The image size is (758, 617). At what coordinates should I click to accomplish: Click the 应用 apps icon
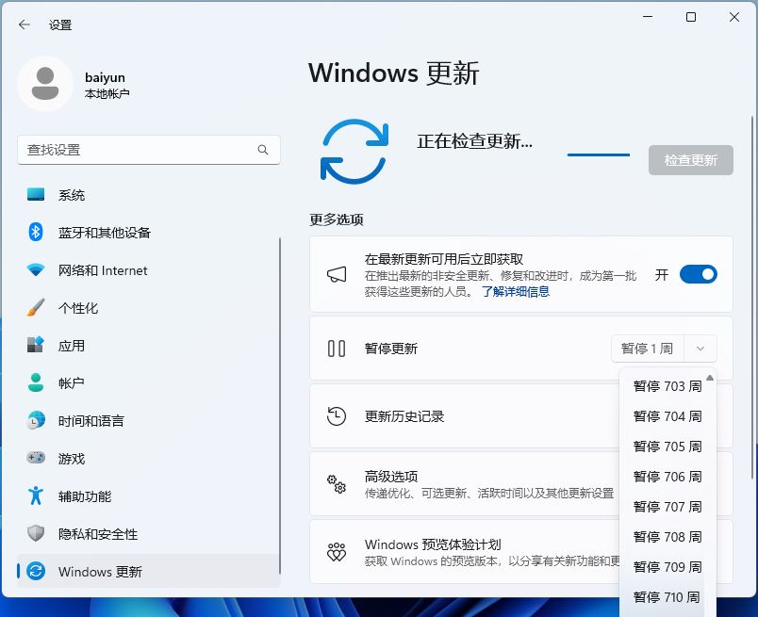pos(36,345)
